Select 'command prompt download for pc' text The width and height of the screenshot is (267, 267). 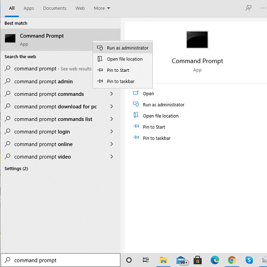tap(55, 106)
